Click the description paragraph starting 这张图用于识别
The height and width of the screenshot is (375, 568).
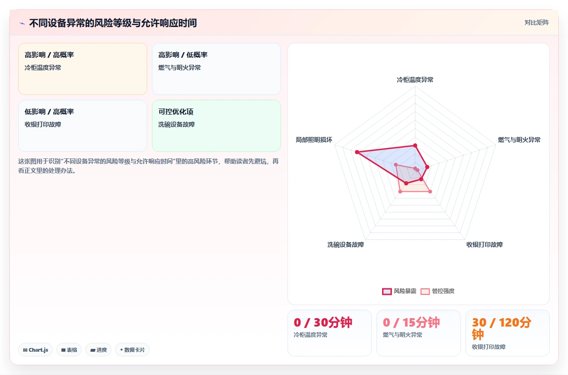click(x=149, y=166)
